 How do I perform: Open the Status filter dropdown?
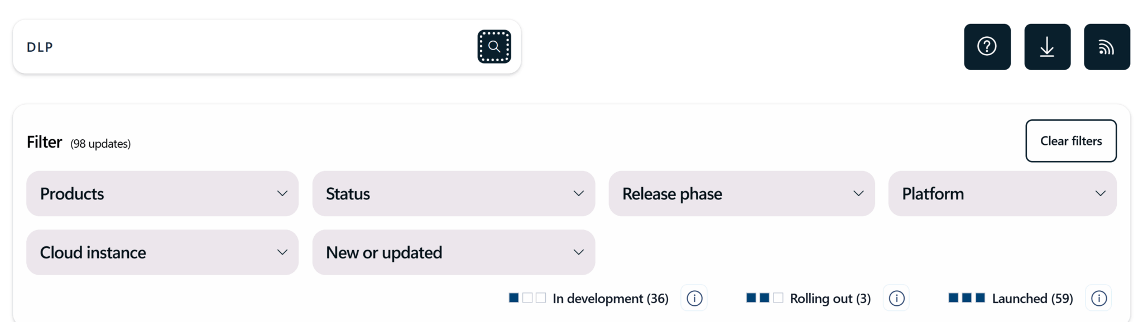(x=453, y=194)
